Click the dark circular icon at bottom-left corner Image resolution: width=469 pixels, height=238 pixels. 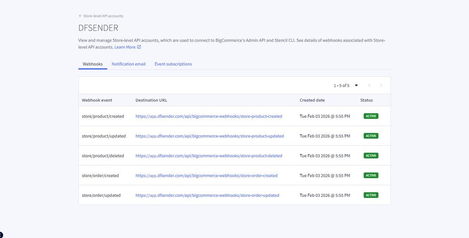[x=1, y=235]
